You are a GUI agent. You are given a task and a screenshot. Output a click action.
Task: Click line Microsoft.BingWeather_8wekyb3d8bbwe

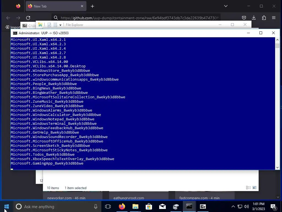(49, 93)
